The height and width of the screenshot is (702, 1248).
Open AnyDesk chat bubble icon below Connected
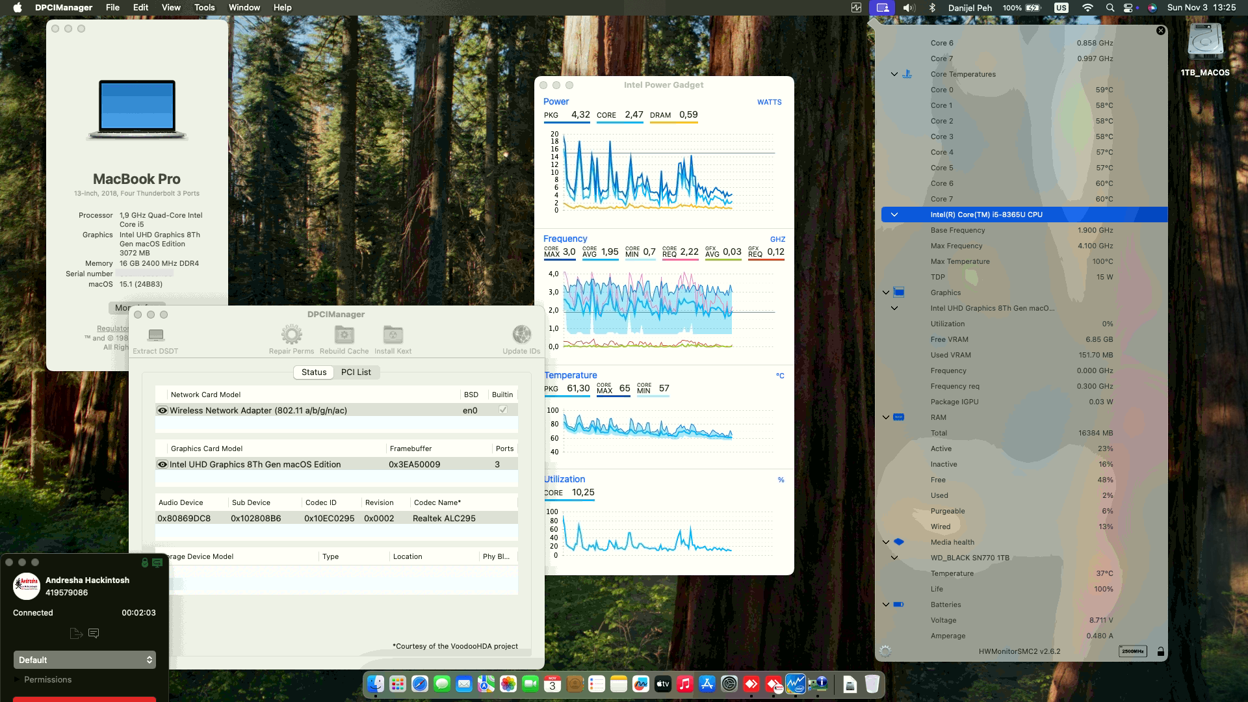(94, 633)
